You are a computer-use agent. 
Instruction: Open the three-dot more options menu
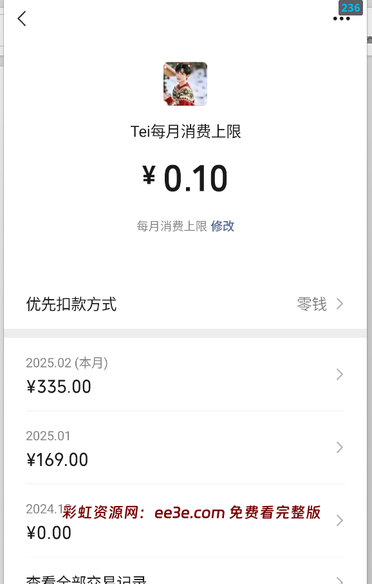tap(342, 19)
